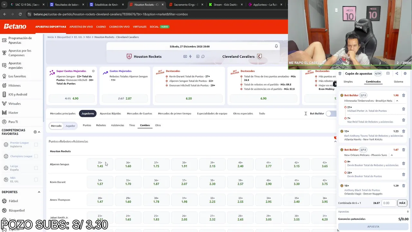This screenshot has width=412, height=232.
Task: Open the match statistics icon
Action: (198, 56)
